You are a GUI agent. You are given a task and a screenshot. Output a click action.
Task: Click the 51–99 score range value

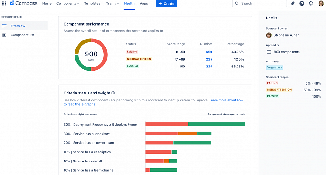click(180, 59)
